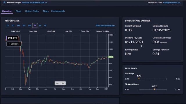
Task: Zoom in chart with plus button
Action: (x=63, y=83)
